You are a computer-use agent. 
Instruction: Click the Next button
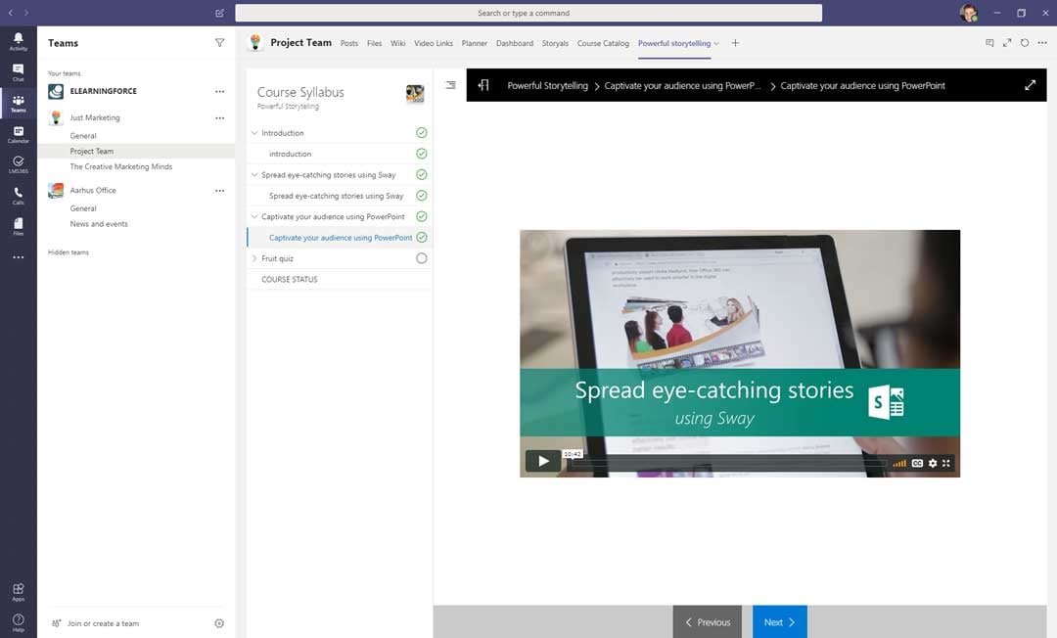click(780, 621)
